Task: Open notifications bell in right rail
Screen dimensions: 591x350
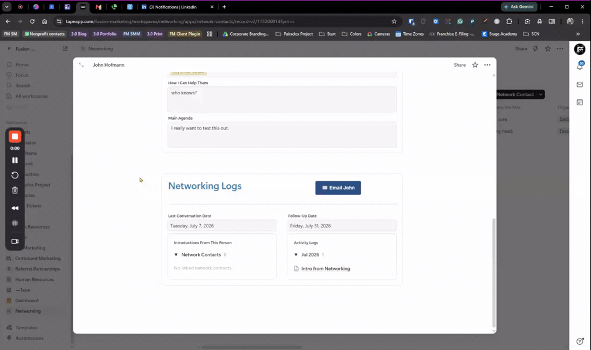Action: pos(579,66)
